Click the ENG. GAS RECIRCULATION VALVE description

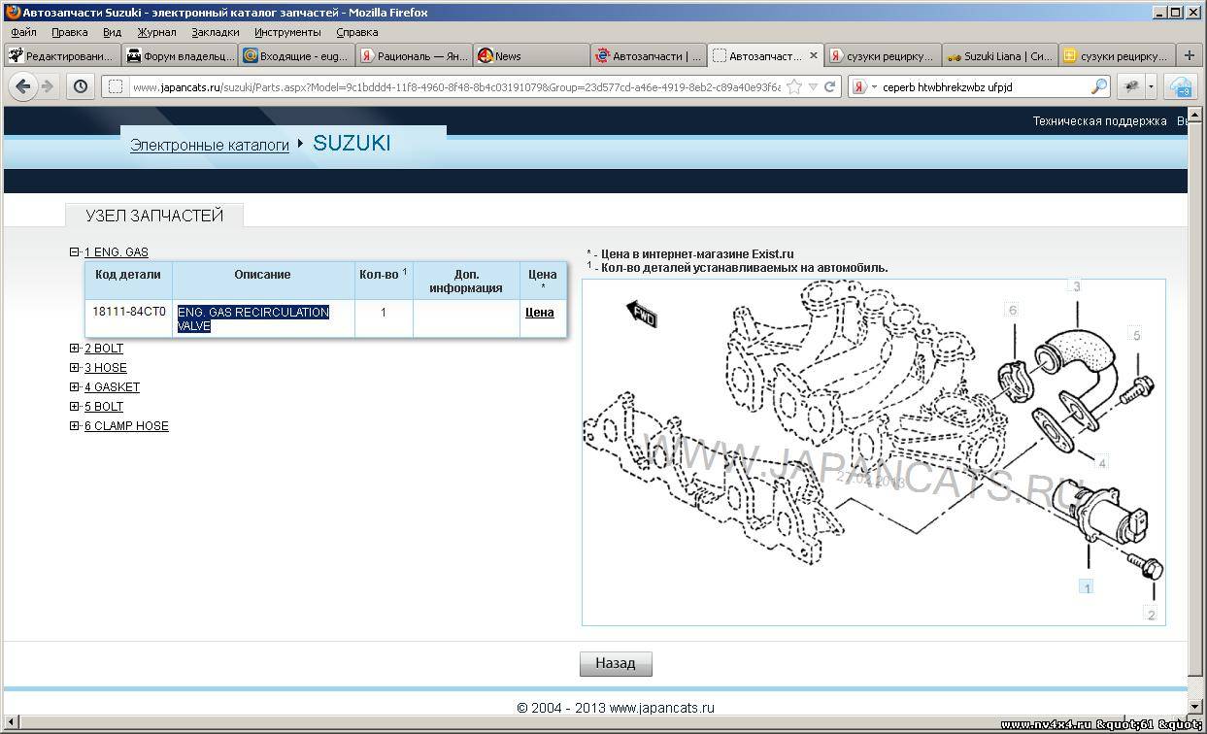pyautogui.click(x=253, y=319)
